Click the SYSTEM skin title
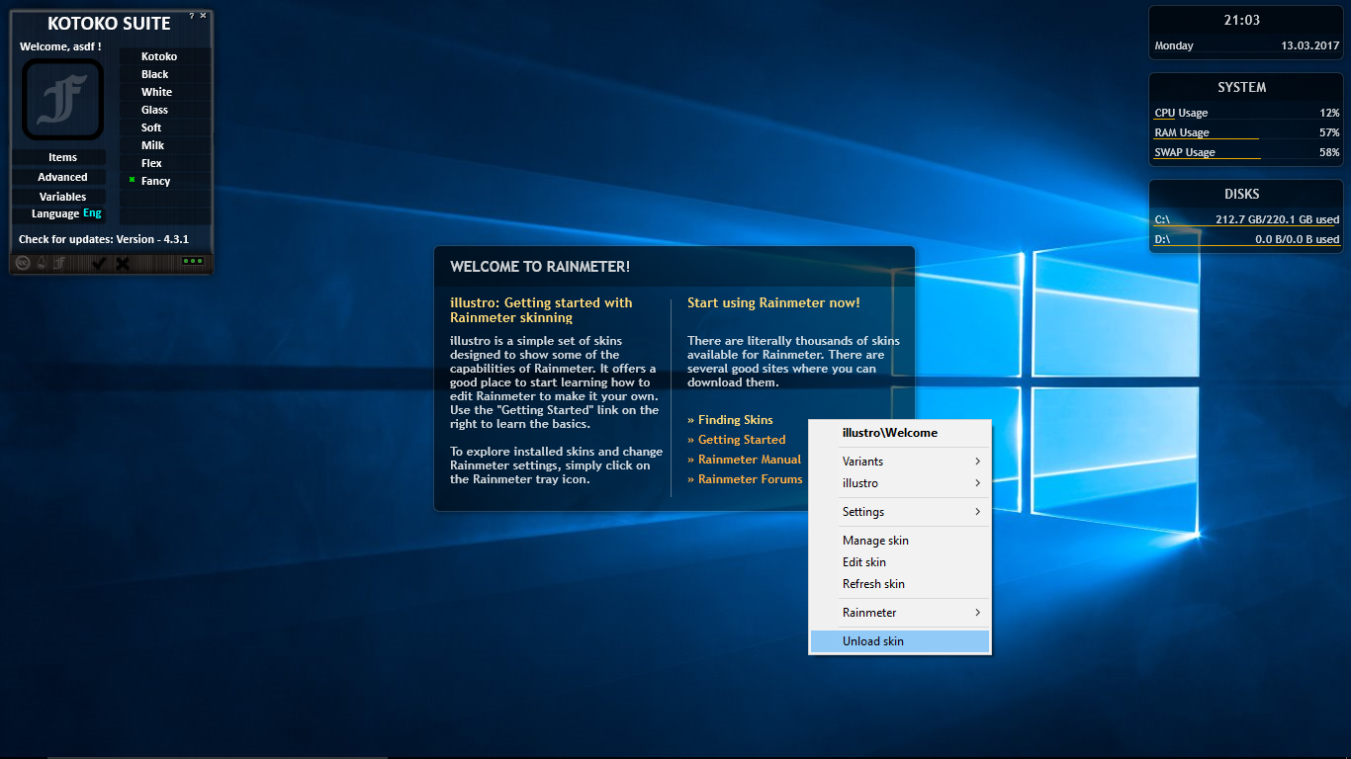The width and height of the screenshot is (1351, 759). click(1242, 87)
